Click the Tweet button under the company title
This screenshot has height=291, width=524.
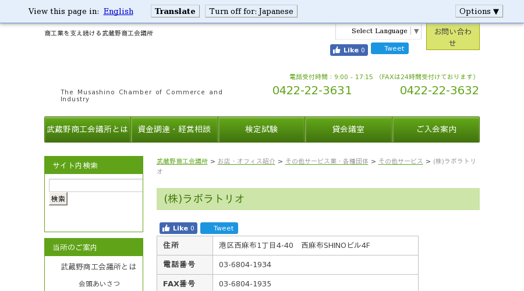pos(219,228)
